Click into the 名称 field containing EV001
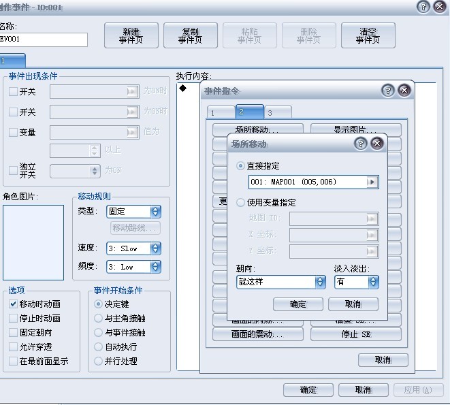450x405 pixels. [x=43, y=39]
